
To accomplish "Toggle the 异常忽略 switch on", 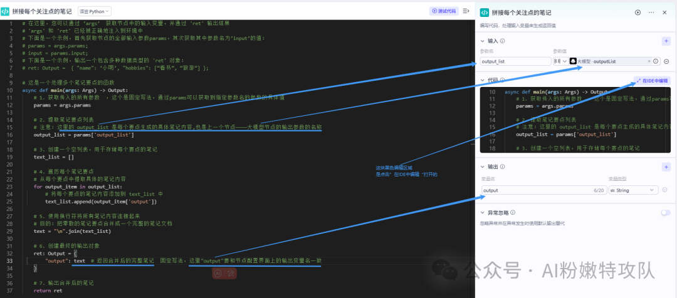I will click(665, 213).
